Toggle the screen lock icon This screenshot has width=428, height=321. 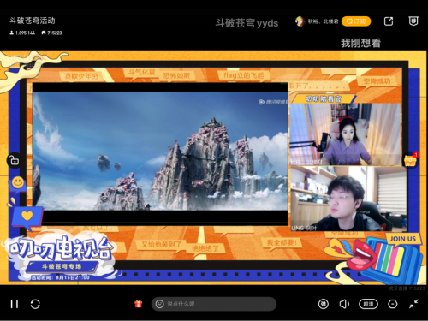click(x=15, y=161)
